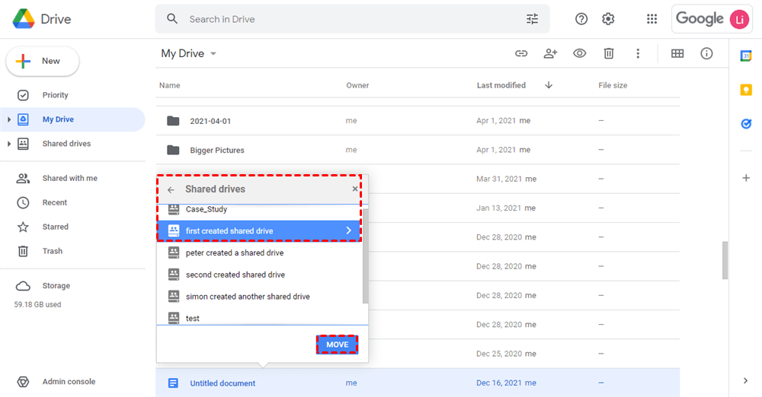This screenshot has height=397, width=762.
Task: Expand the first created shared drive chevron
Action: click(349, 230)
